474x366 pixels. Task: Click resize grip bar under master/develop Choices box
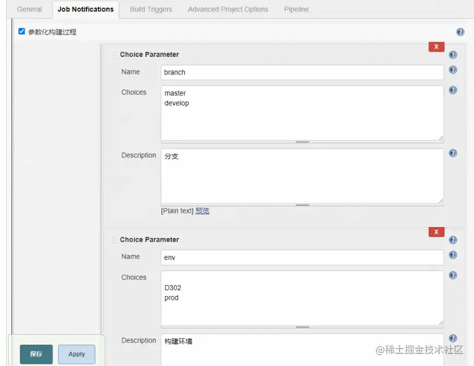(302, 142)
